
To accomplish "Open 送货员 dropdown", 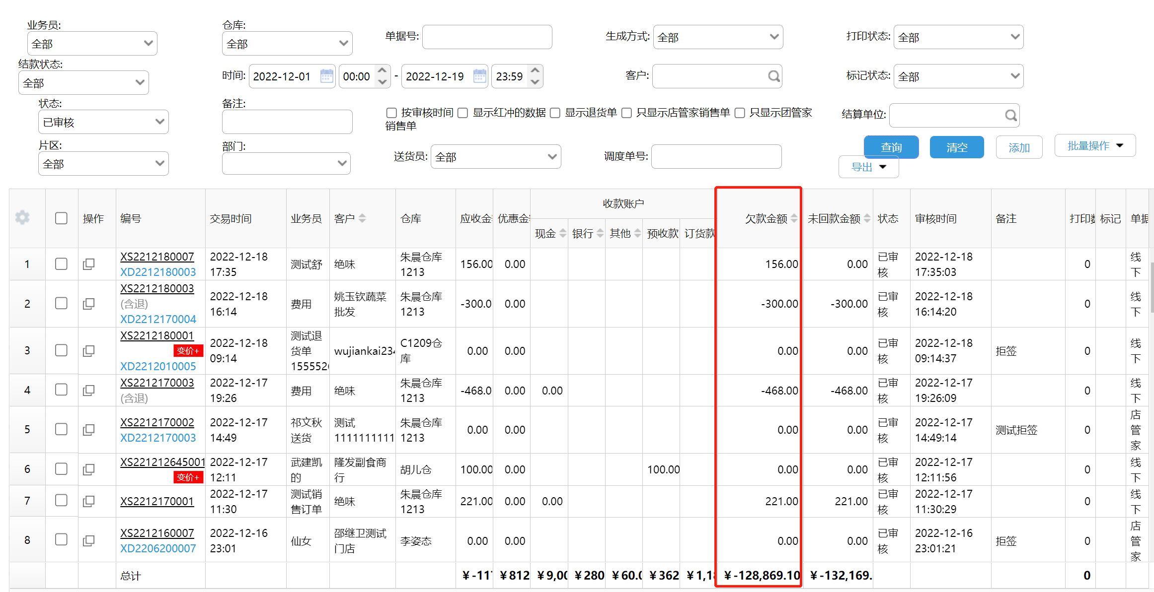I will [x=496, y=157].
